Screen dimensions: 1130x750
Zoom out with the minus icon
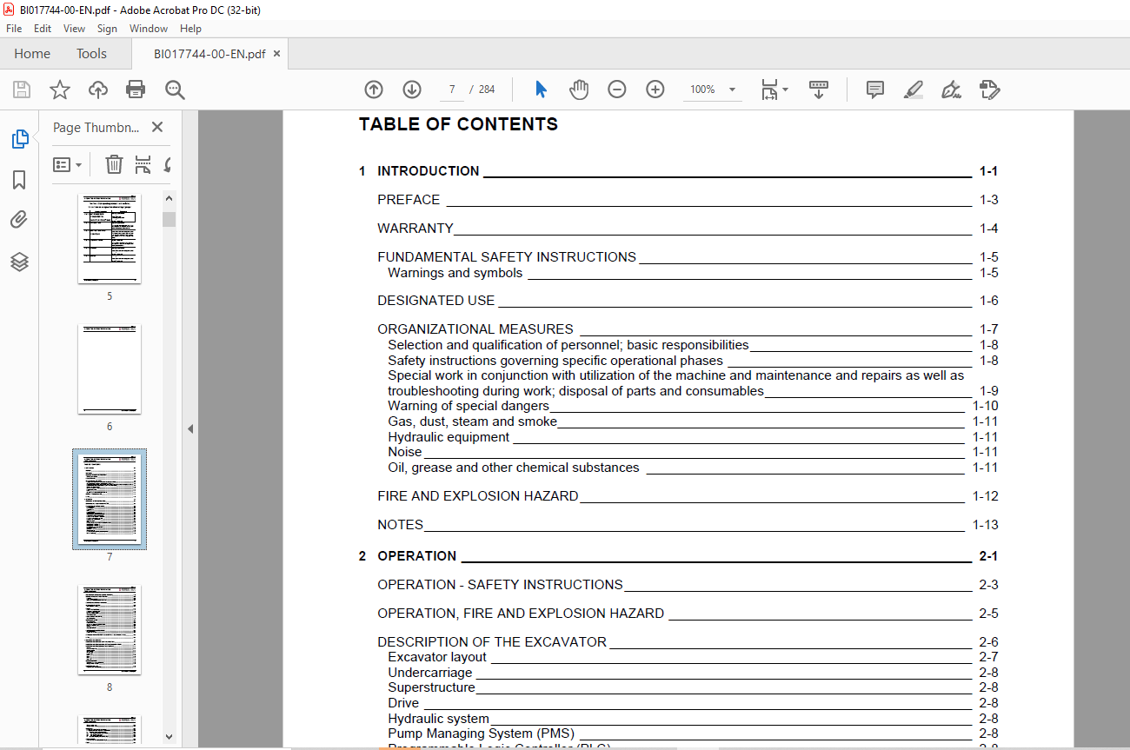point(617,90)
